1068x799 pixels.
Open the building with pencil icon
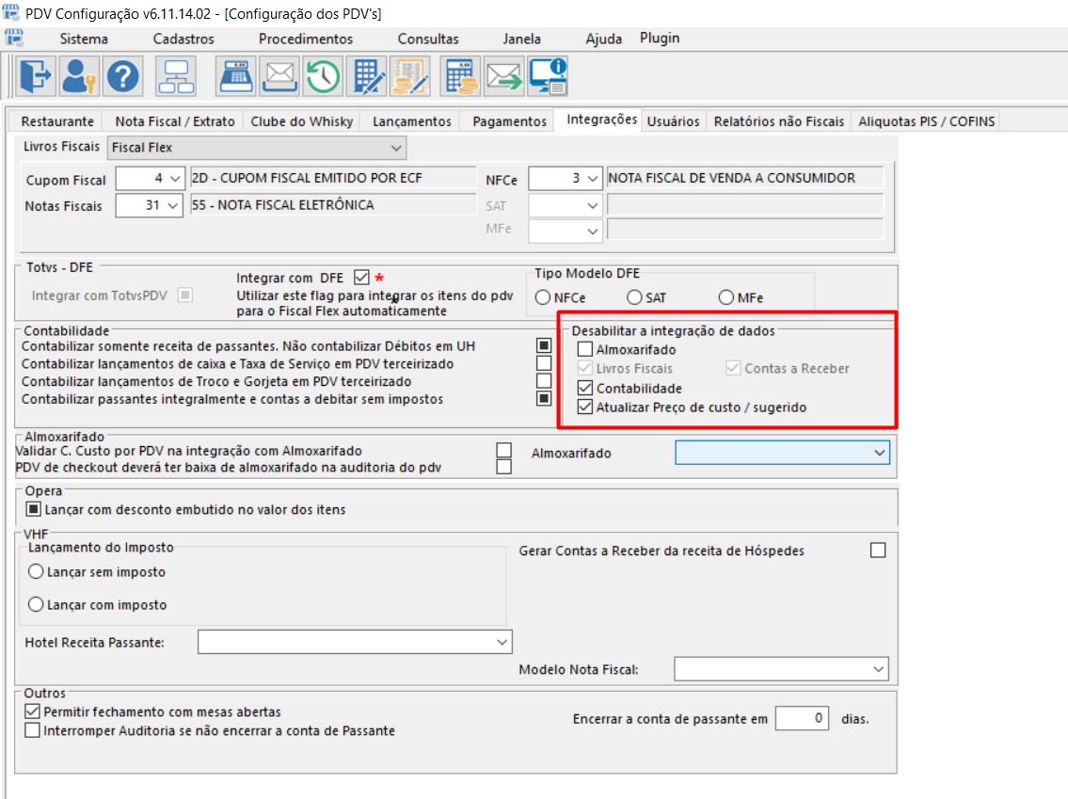(x=368, y=75)
